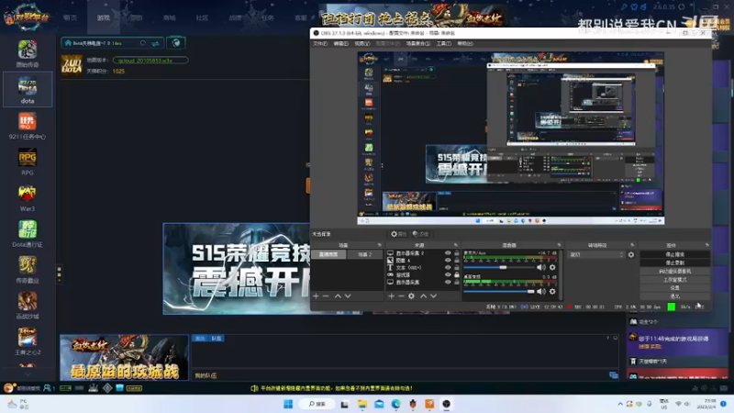Remove selected source with minus icon
734x413 pixels.
pos(401,296)
